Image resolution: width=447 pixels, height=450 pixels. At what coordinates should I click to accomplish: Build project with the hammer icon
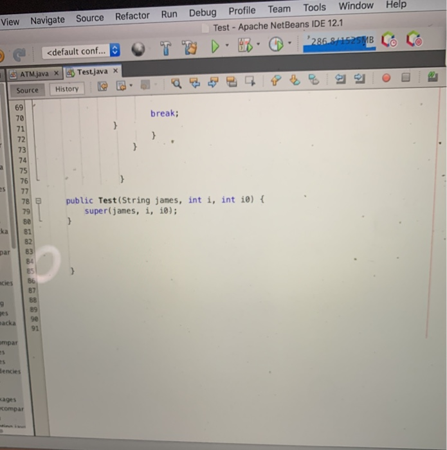[165, 48]
